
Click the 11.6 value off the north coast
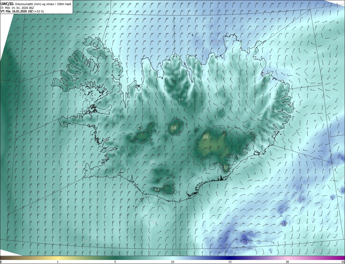(x=215, y=42)
